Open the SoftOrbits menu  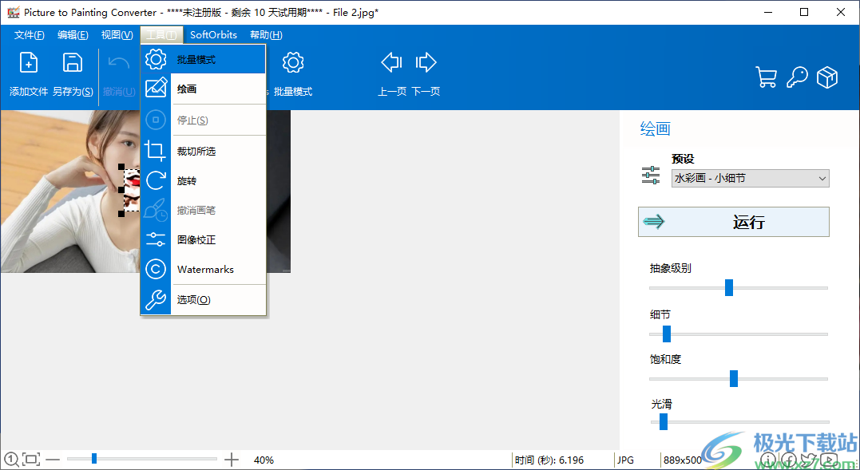point(213,35)
